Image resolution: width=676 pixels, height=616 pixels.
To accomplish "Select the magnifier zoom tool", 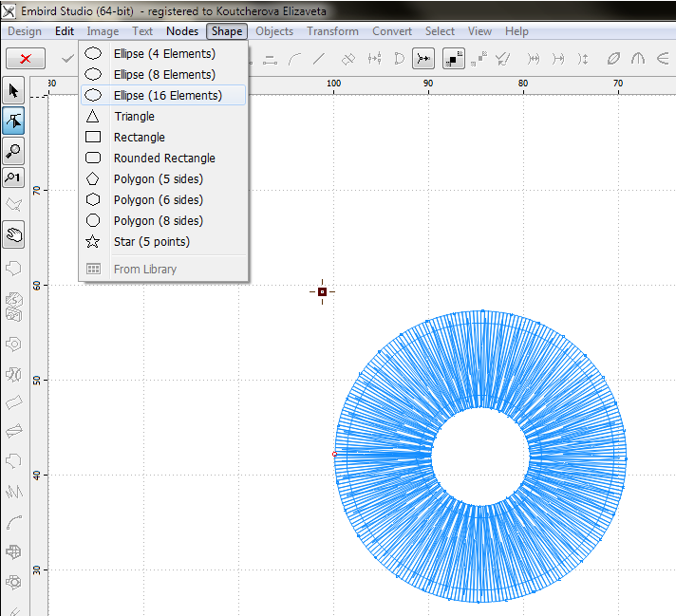I will [x=13, y=150].
